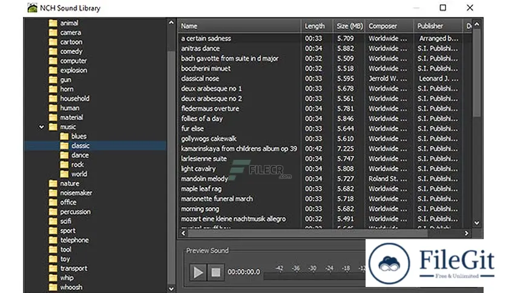Select the 'fledermaus overture' track
This screenshot has width=506, height=293.
point(324,108)
